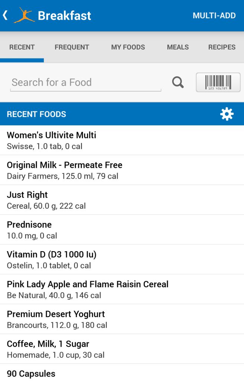The image size is (244, 381).
Task: Switch to the FREQUENT tab
Action: click(72, 47)
